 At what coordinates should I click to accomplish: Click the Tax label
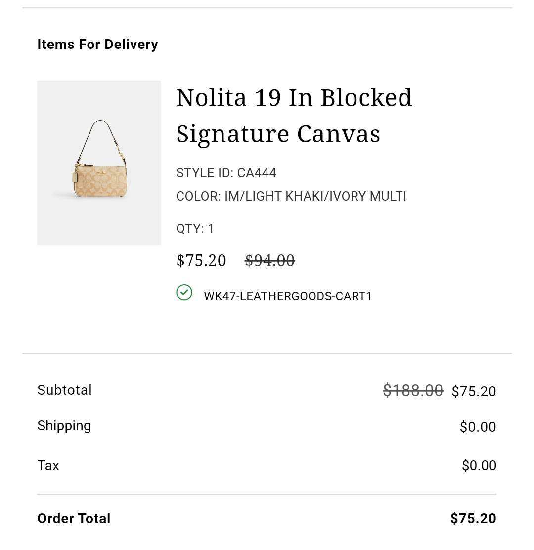[48, 466]
